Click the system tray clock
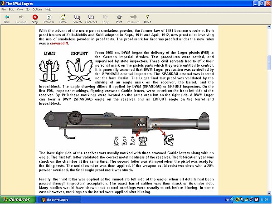272x204 pixels. click(264, 200)
